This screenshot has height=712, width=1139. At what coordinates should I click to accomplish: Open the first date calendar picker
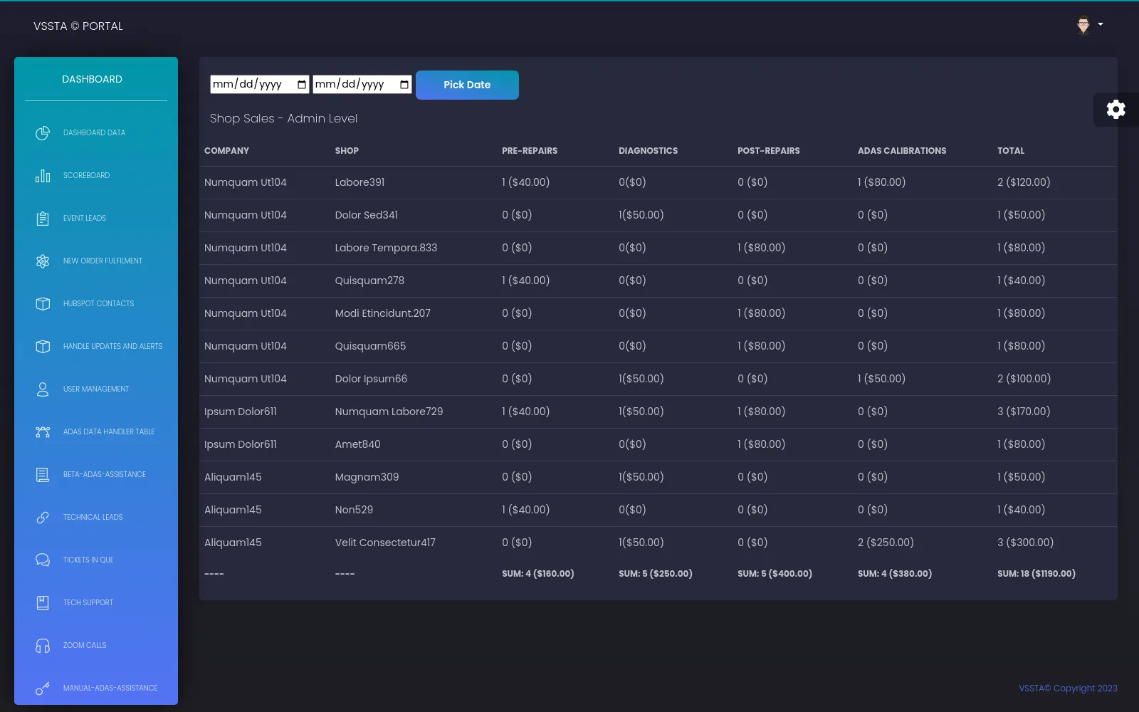pyautogui.click(x=302, y=85)
